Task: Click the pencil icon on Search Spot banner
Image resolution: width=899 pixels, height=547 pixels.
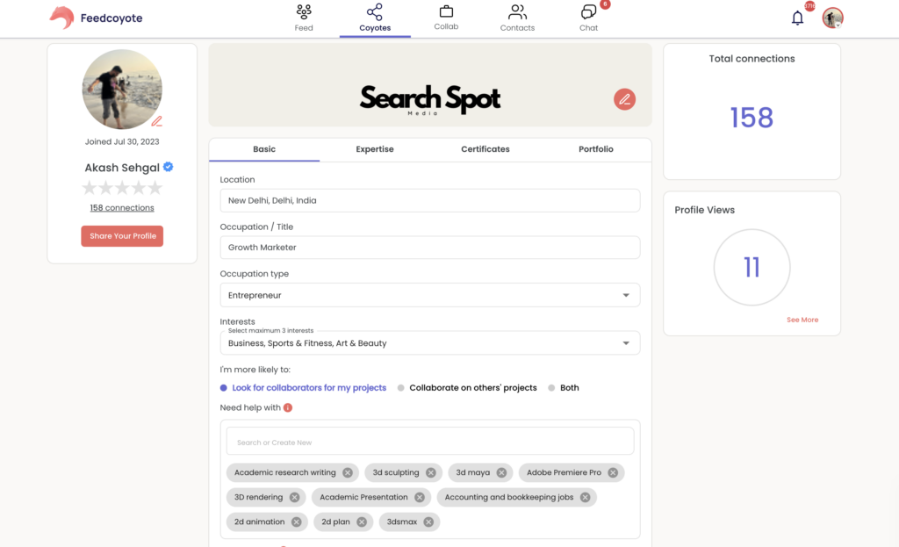Action: click(x=624, y=99)
